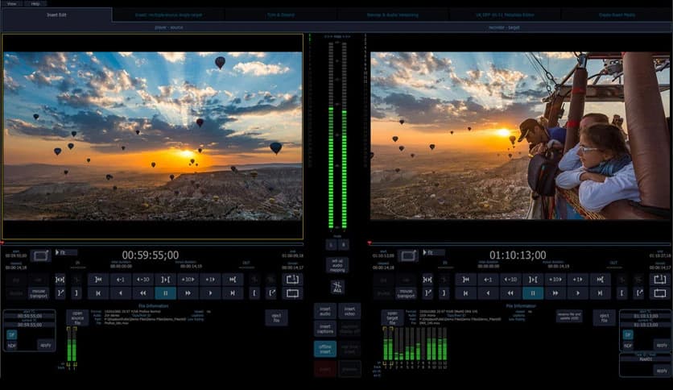Image resolution: width=673 pixels, height=390 pixels.
Task: Play in-to-out in recorder player
Action: point(533,279)
